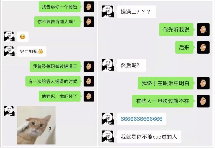This screenshot has height=148, width=215.
Task: Click the avatar beside 你先听我说
Action: click(x=203, y=30)
